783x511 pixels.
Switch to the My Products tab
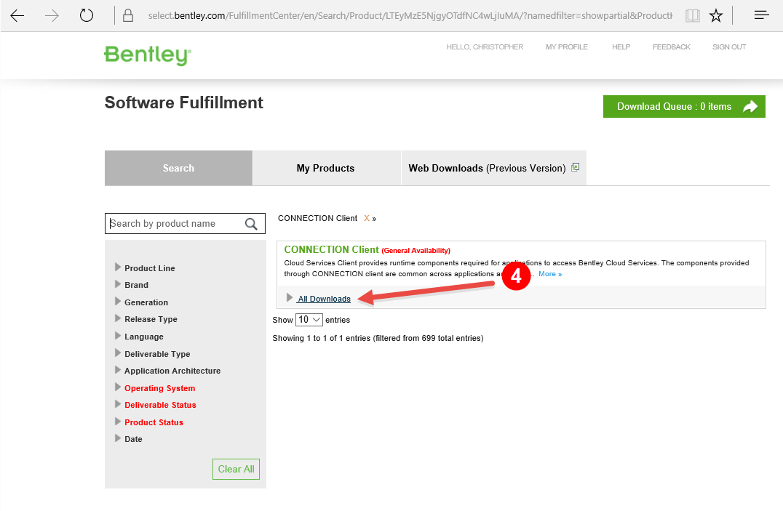(x=325, y=168)
